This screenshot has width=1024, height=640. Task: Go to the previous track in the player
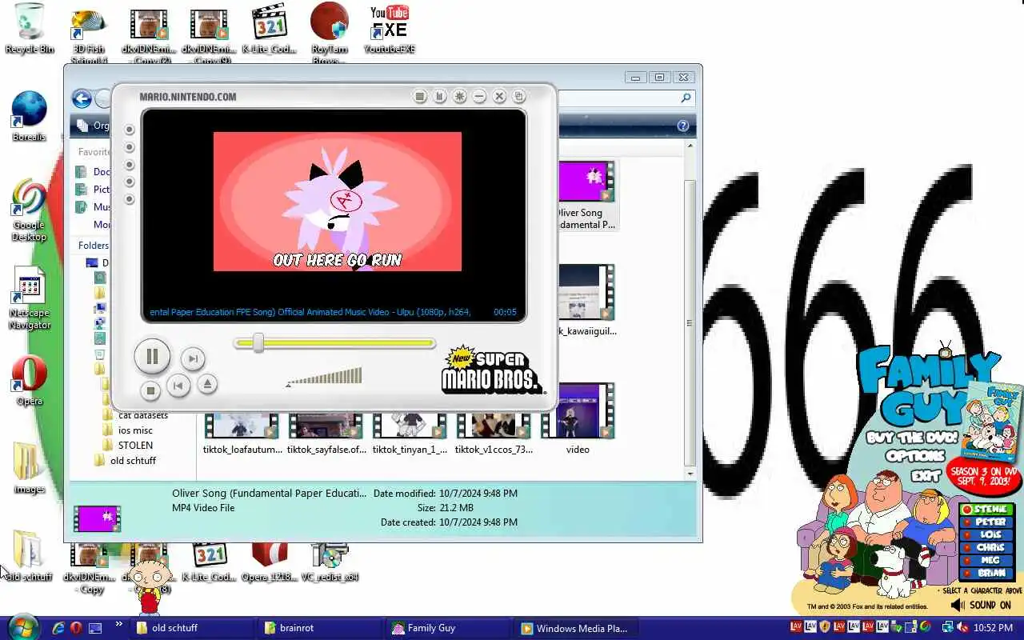click(178, 386)
